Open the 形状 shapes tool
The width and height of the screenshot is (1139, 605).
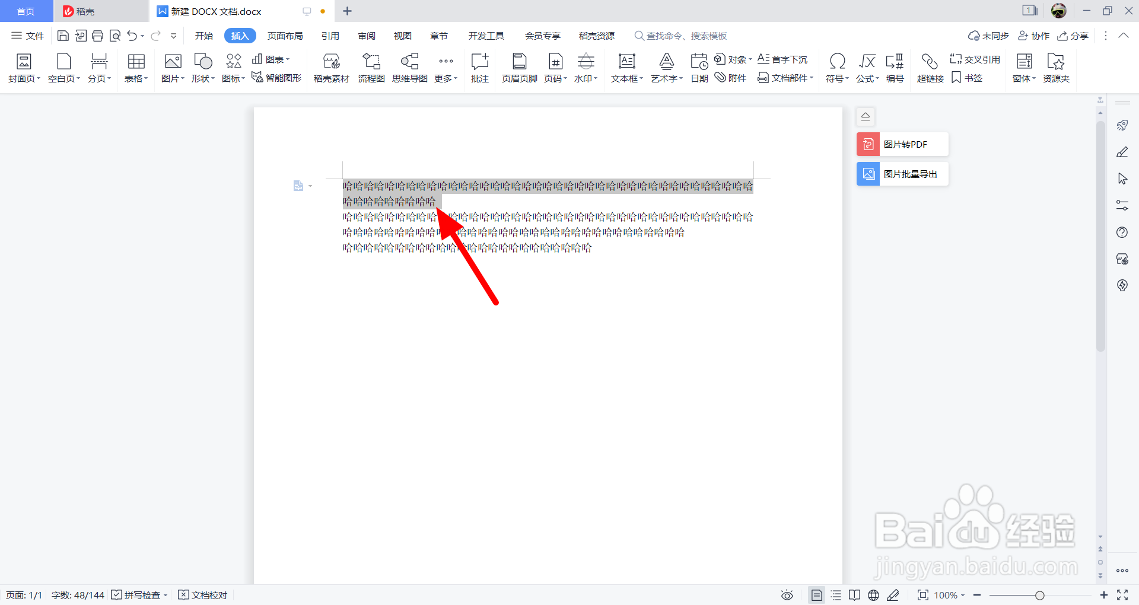(x=203, y=68)
